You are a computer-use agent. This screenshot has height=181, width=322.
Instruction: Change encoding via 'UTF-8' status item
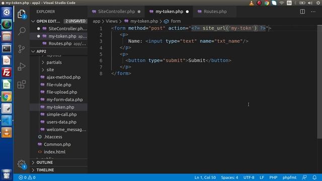click(x=249, y=177)
